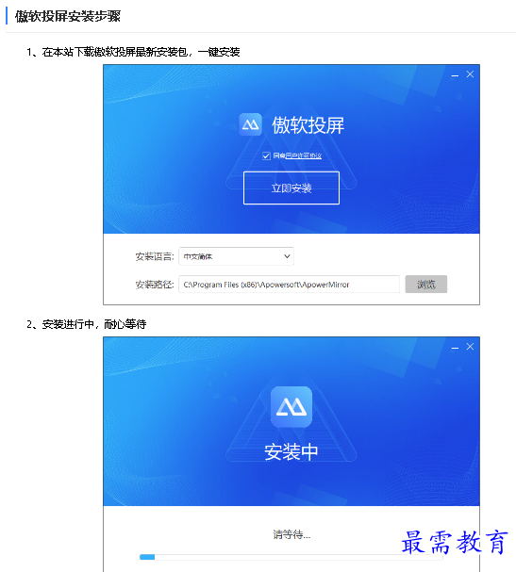
Task: Click the large ApowerMirror icon above 安装中
Action: coord(291,407)
